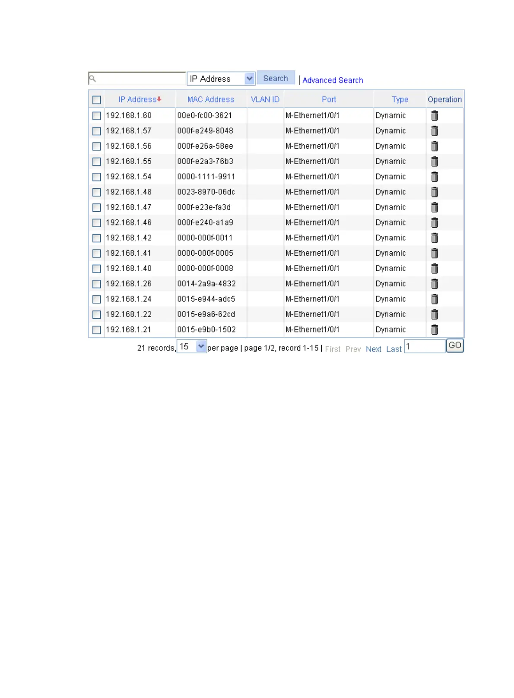Check the box for 192.168.1.21
514x698 pixels.
(x=97, y=330)
